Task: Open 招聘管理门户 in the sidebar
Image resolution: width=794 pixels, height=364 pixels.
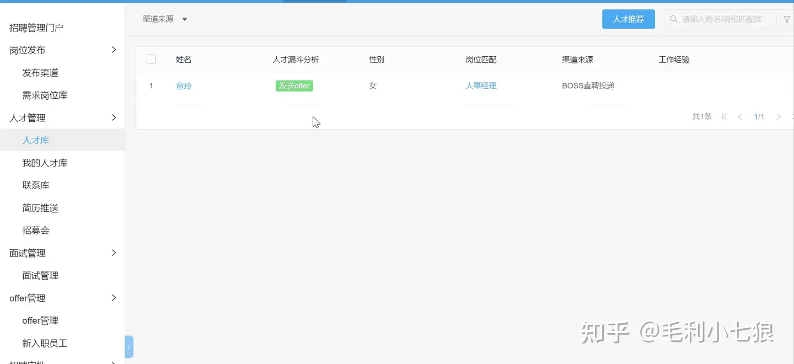Action: [36, 28]
